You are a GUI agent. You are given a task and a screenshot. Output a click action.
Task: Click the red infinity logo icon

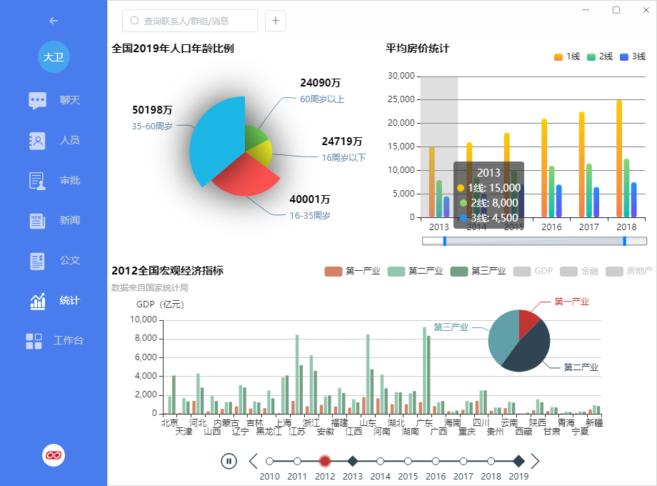tap(54, 455)
